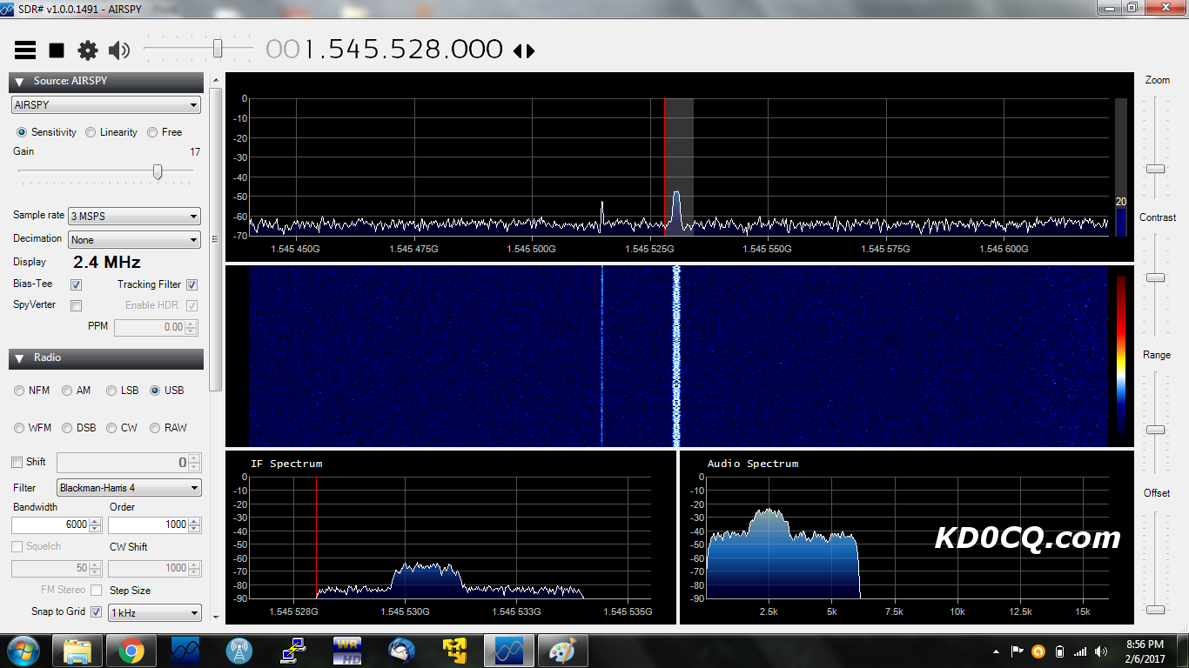Check the battery status tray icon
Image resolution: width=1189 pixels, height=668 pixels.
1059,651
